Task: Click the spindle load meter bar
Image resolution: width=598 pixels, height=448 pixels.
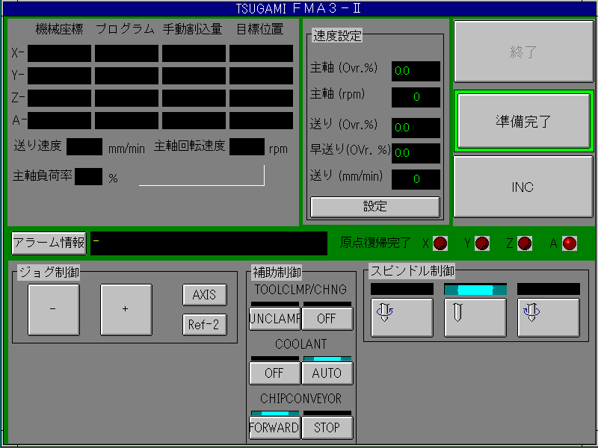Action: [x=202, y=175]
